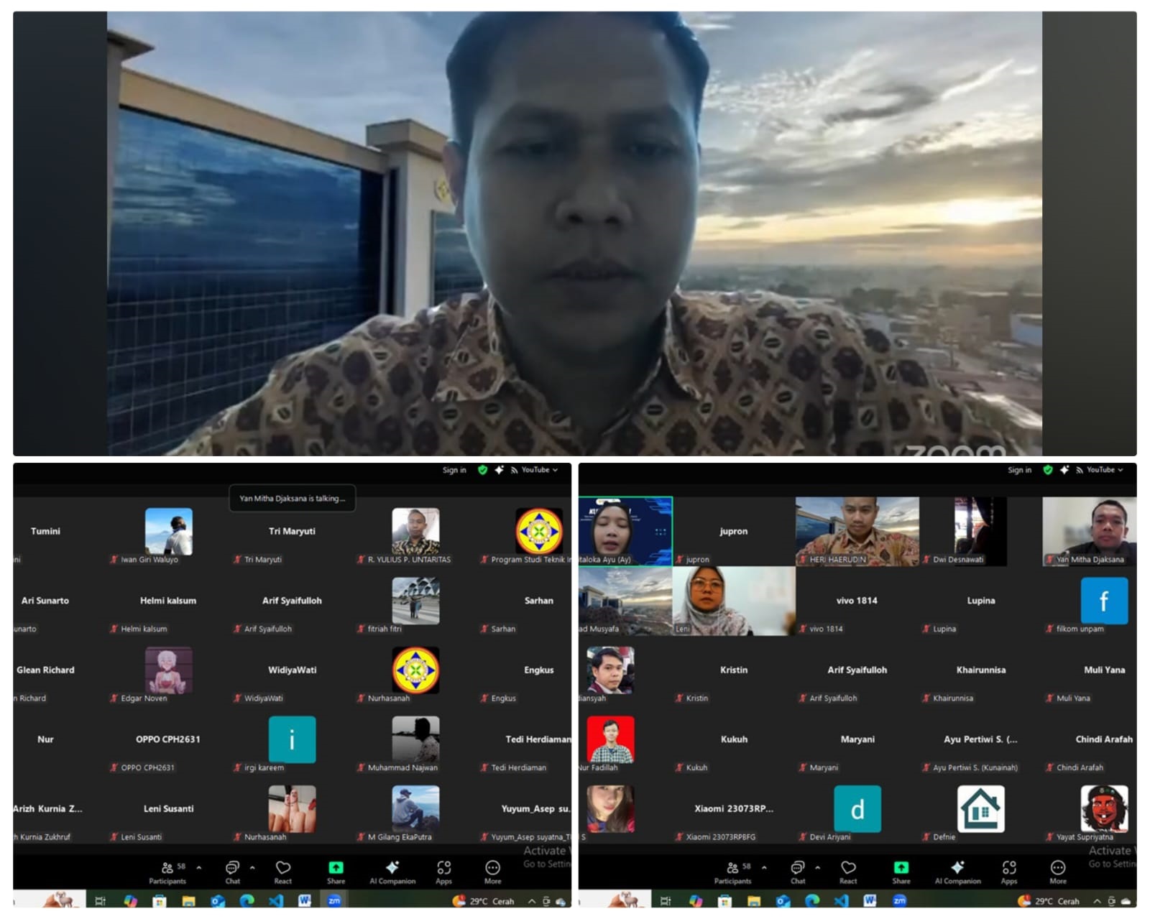Select Dwi Desnawati video tile
Screen dimensions: 1150x919
(x=980, y=532)
